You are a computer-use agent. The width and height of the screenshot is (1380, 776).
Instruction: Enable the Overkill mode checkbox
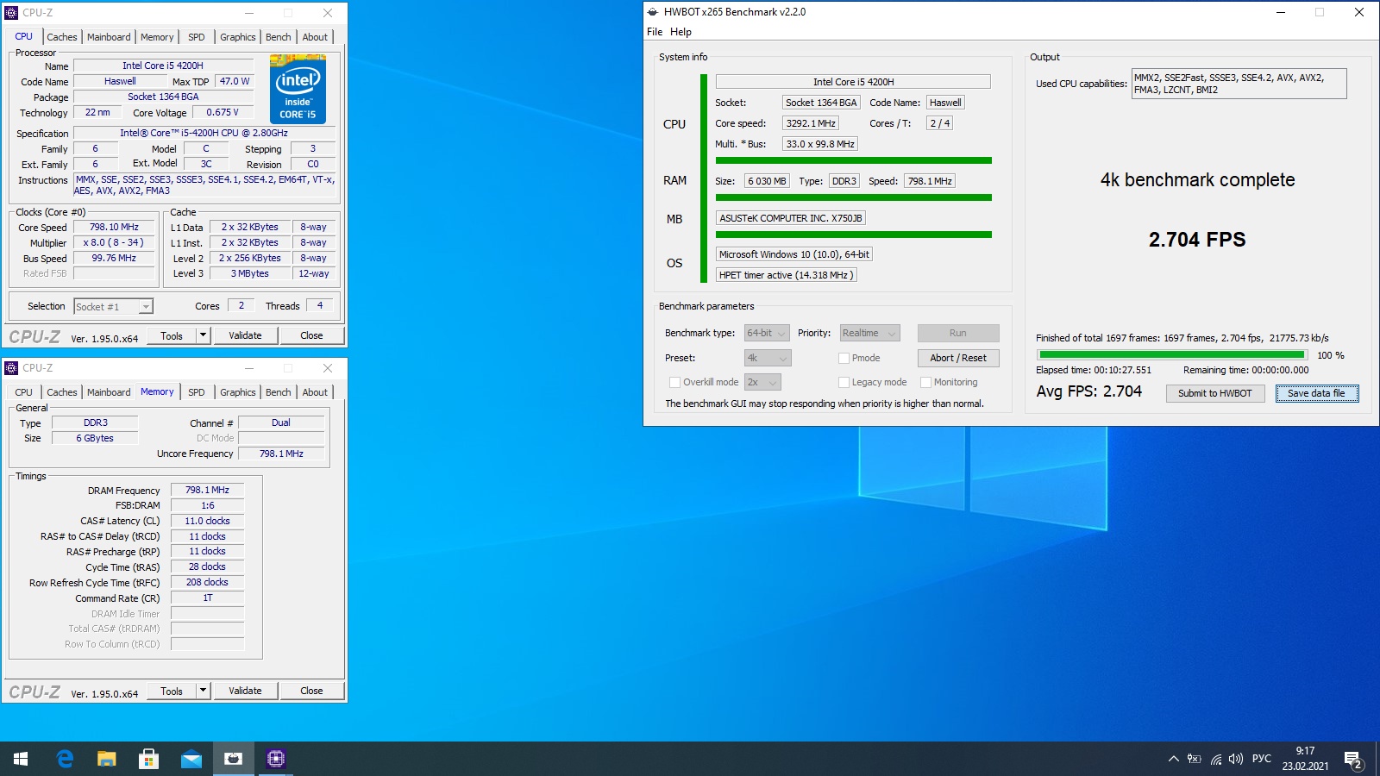[x=675, y=382]
